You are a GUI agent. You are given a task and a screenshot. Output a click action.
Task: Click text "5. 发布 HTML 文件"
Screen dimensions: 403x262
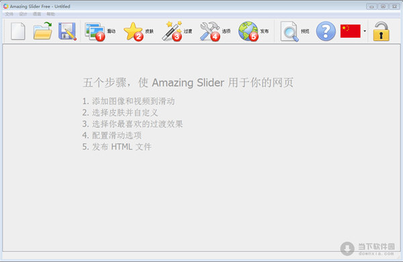coord(117,147)
